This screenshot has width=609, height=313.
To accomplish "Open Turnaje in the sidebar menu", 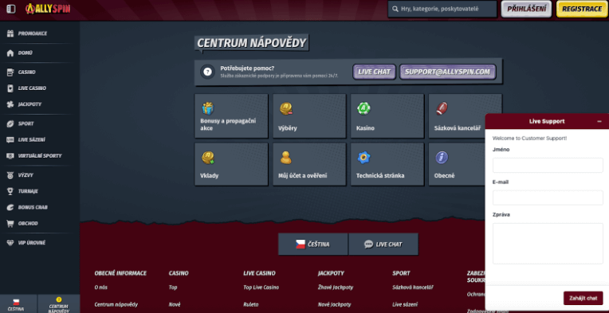I will point(28,191).
